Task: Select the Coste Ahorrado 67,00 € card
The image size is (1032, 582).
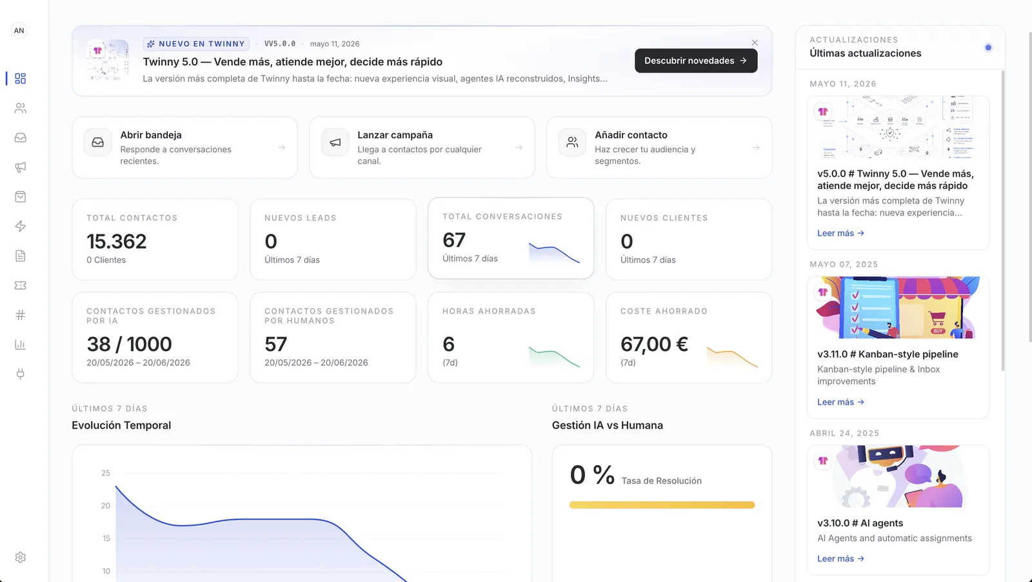Action: 689,337
